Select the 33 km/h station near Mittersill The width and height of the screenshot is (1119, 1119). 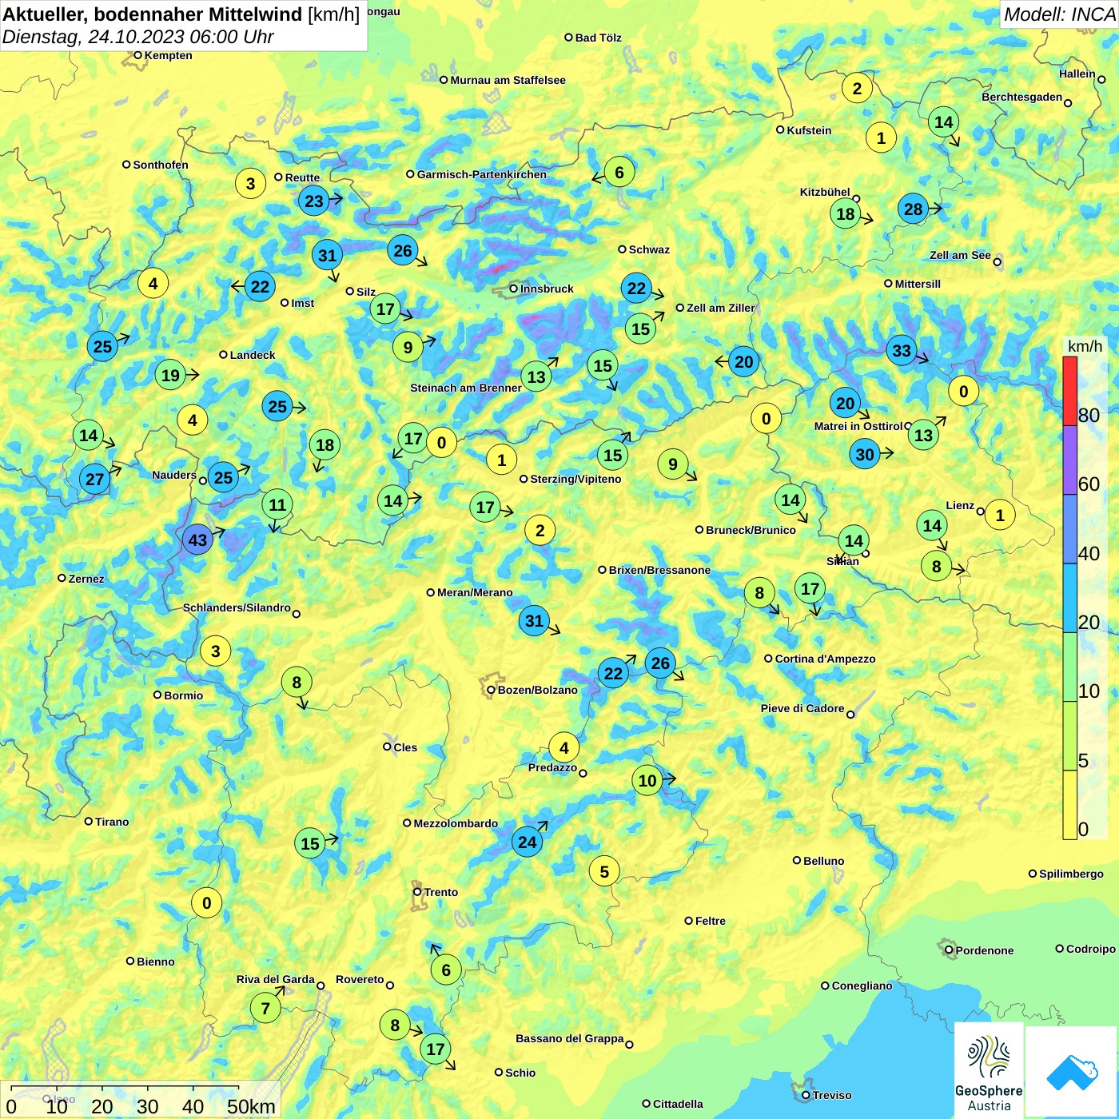coord(902,350)
